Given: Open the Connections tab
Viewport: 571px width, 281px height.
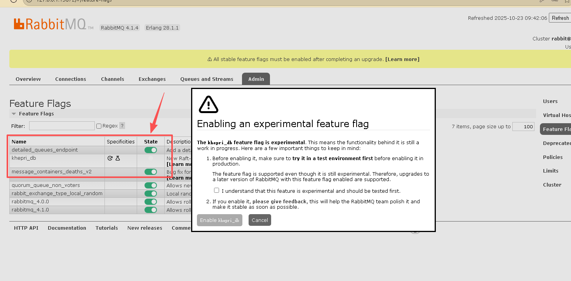Looking at the screenshot, I should pyautogui.click(x=71, y=79).
